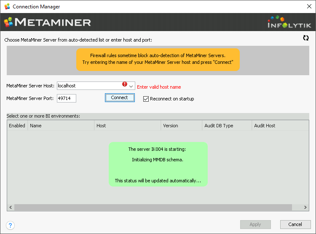
Task: Sort by Audit Host column header
Action: click(280, 126)
